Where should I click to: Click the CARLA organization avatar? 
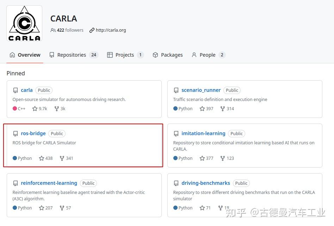click(x=24, y=23)
